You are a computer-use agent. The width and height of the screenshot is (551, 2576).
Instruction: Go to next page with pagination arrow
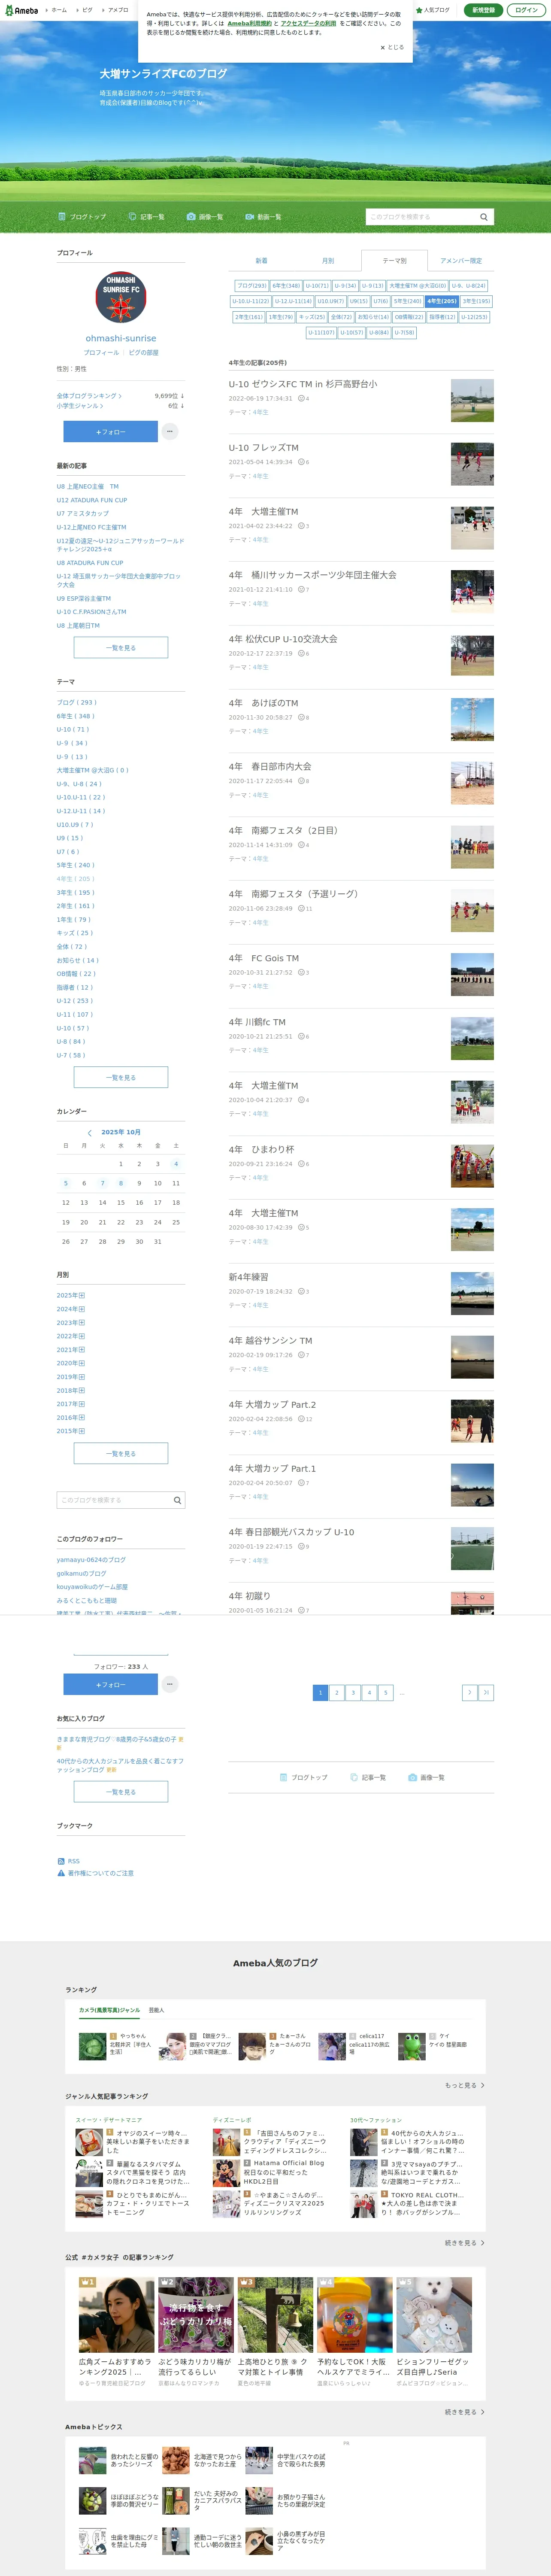coord(469,1692)
